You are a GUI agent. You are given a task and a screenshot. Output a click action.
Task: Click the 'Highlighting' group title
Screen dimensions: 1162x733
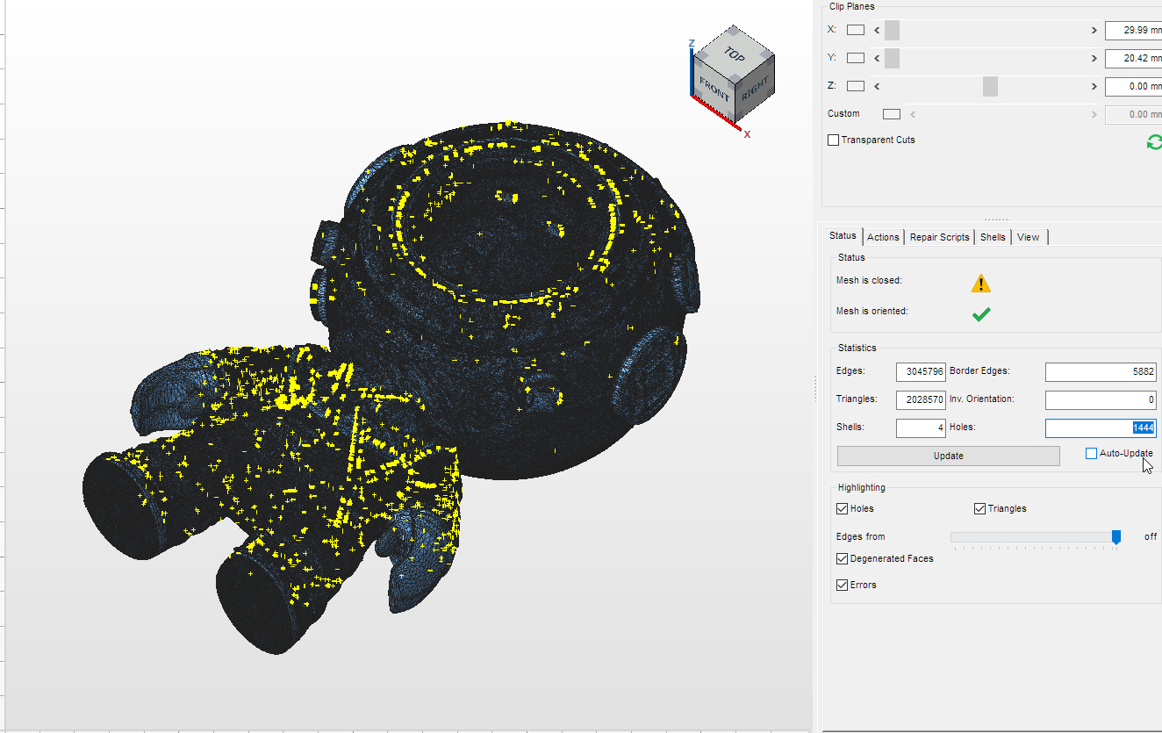point(862,487)
